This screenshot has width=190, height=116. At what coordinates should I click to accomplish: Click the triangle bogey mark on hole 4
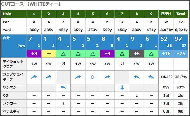click(x=78, y=53)
